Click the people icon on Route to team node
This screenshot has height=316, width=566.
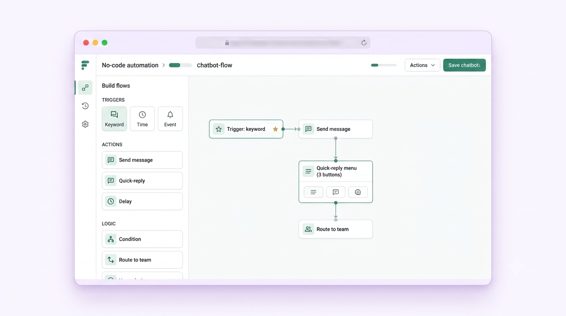(308, 229)
